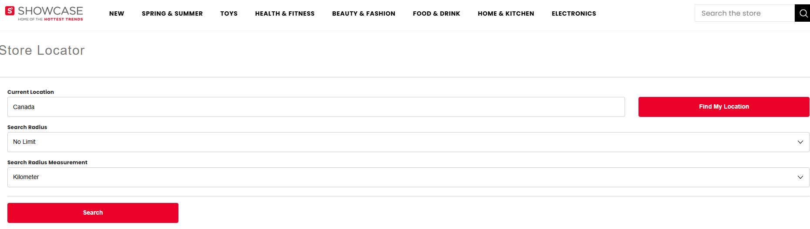This screenshot has height=229, width=810.
Task: Click the Store Locator heading
Action: 42,50
